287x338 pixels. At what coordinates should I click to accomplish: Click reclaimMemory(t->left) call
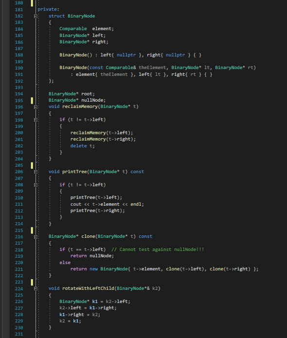[102, 133]
